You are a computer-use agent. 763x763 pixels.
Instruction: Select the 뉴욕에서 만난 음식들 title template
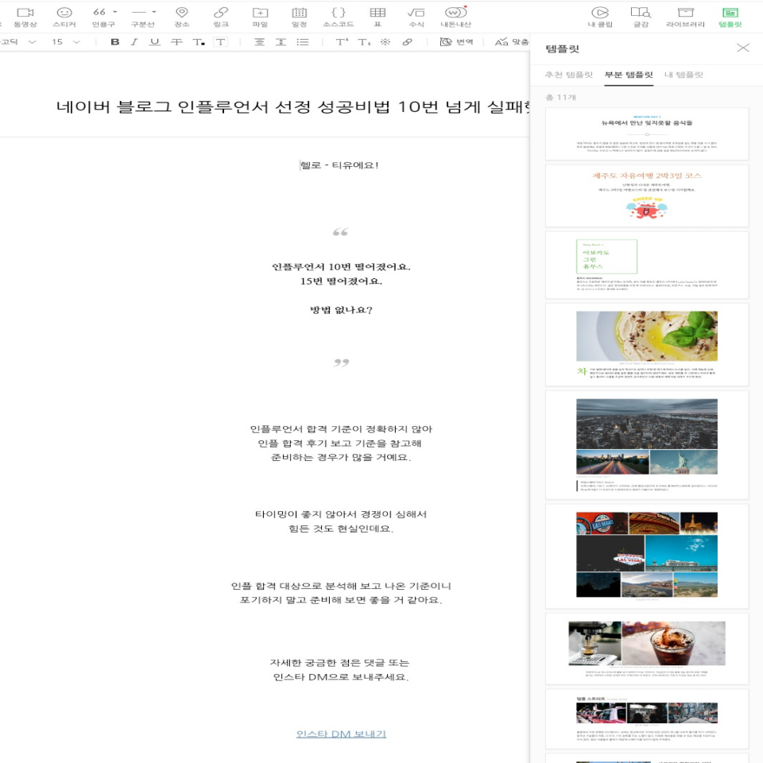coord(647,134)
